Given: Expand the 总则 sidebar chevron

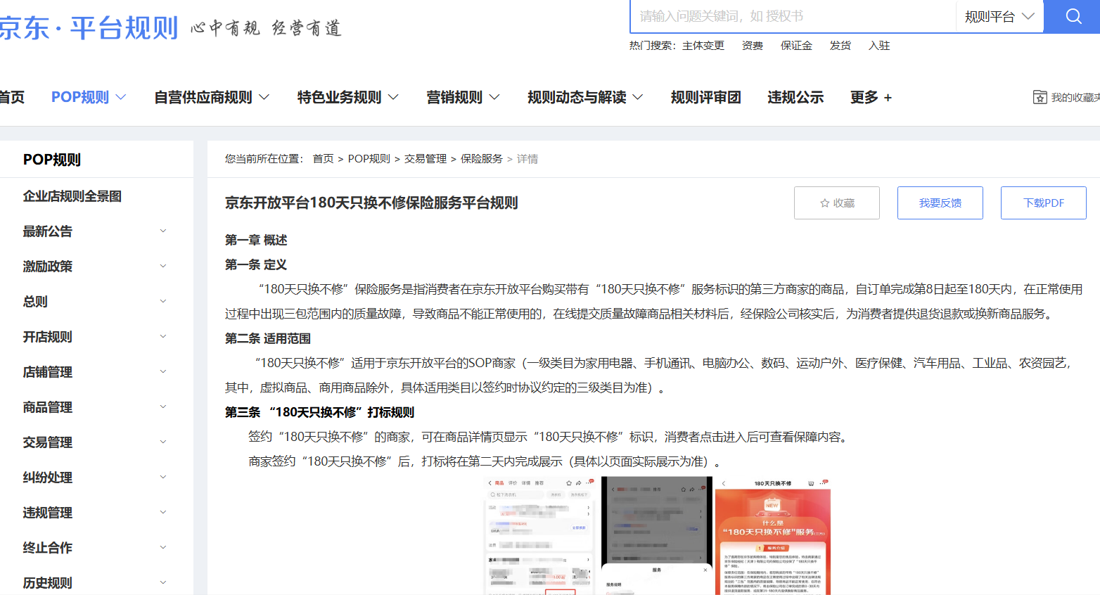Looking at the screenshot, I should (163, 302).
